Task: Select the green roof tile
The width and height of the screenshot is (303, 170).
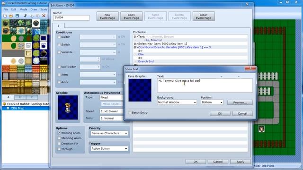Action: [21, 68]
